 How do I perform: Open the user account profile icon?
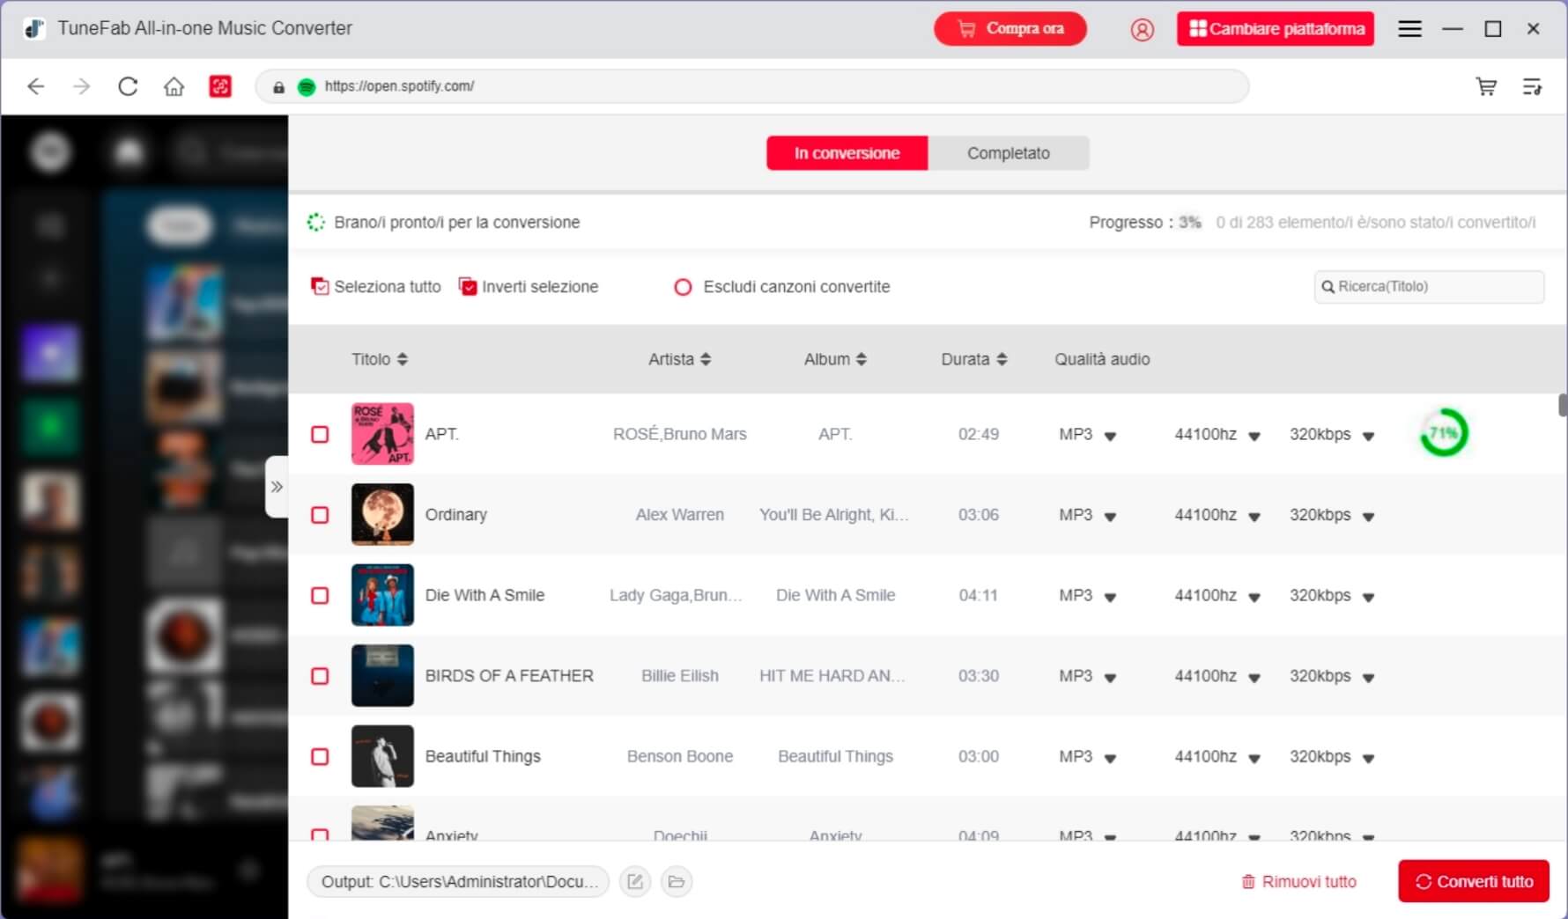1142,29
